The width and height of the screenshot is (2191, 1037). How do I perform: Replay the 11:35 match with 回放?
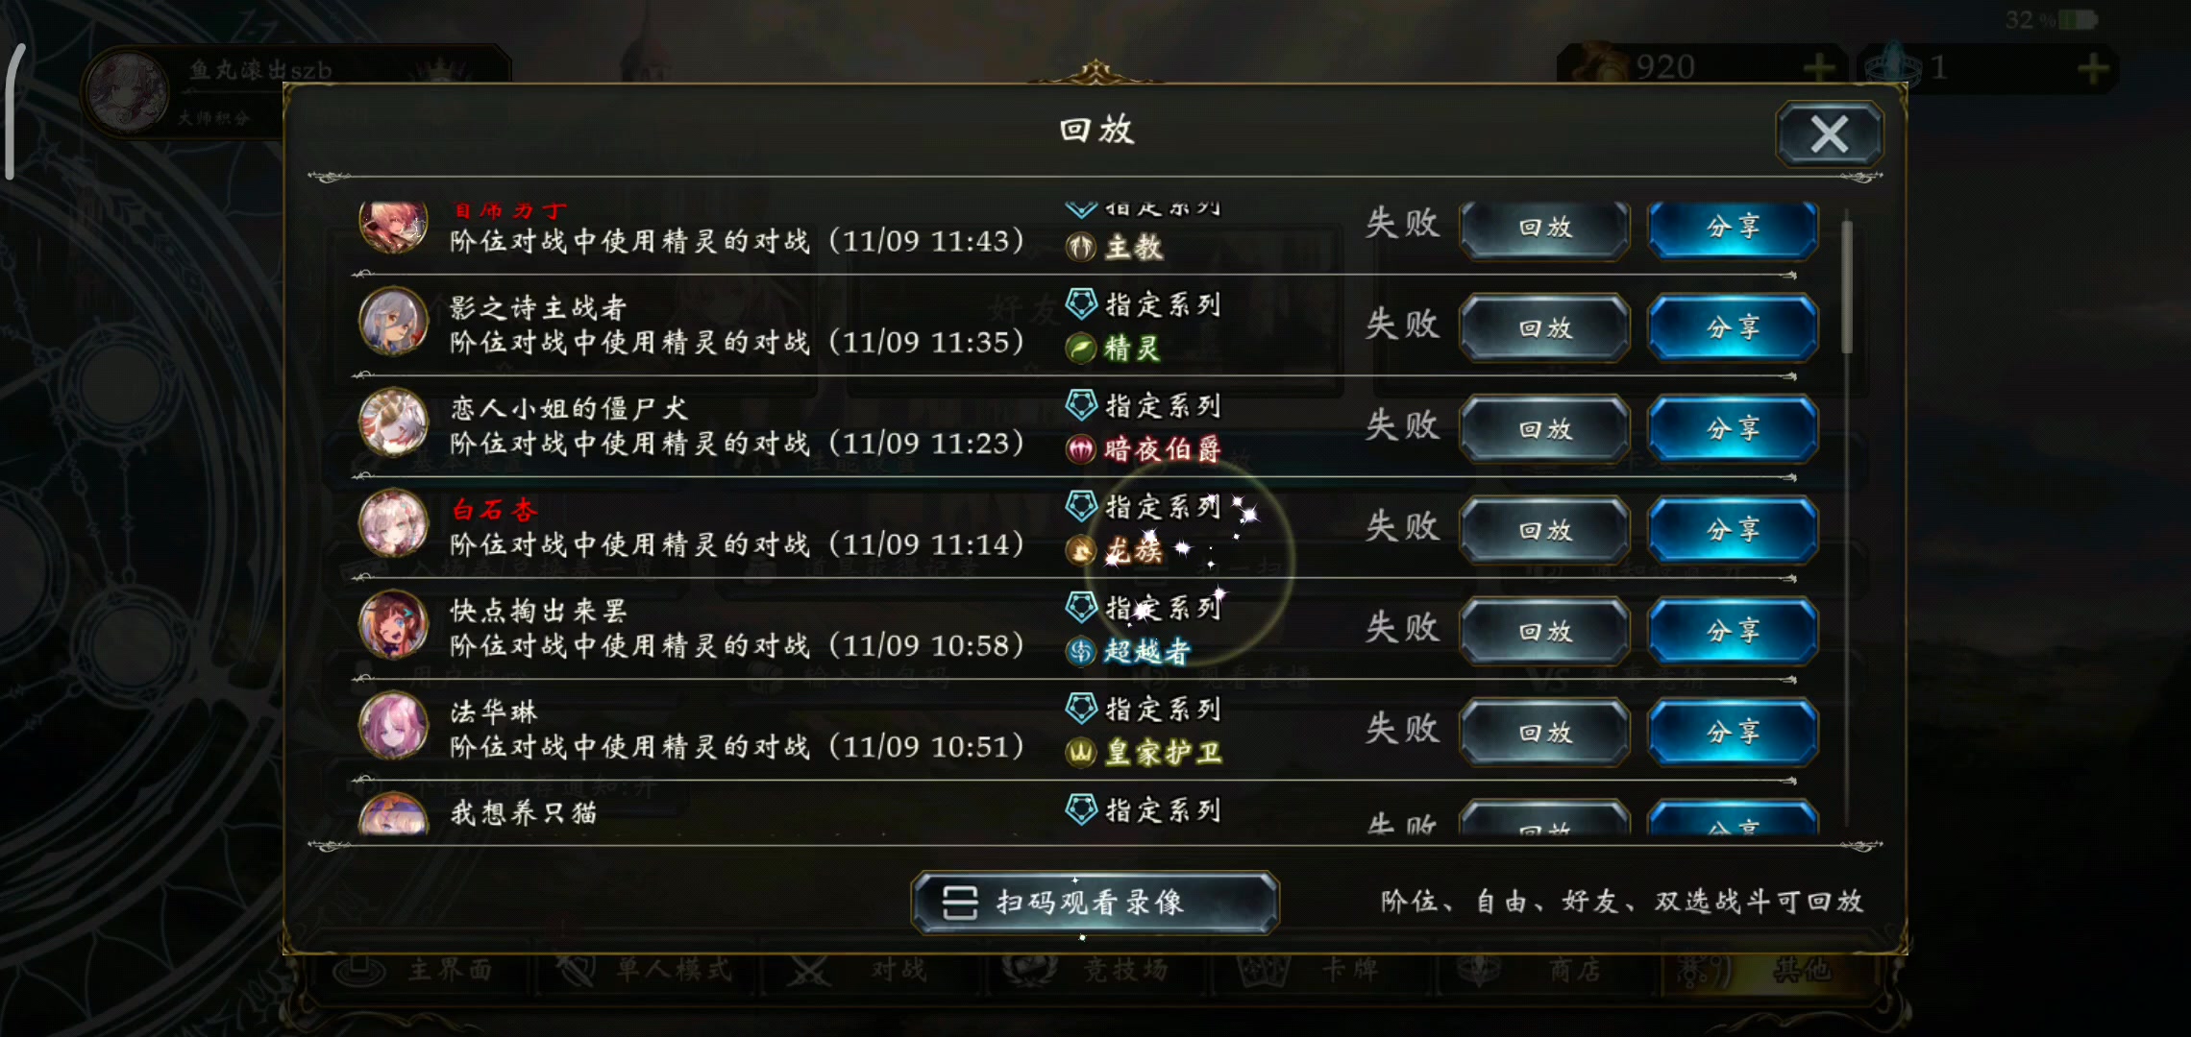point(1544,328)
